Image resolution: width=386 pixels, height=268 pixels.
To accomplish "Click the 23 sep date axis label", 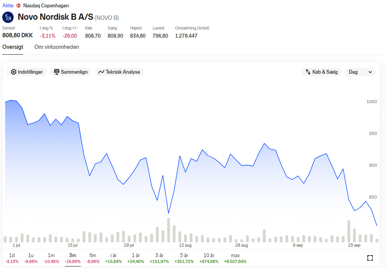I will coord(354,245).
